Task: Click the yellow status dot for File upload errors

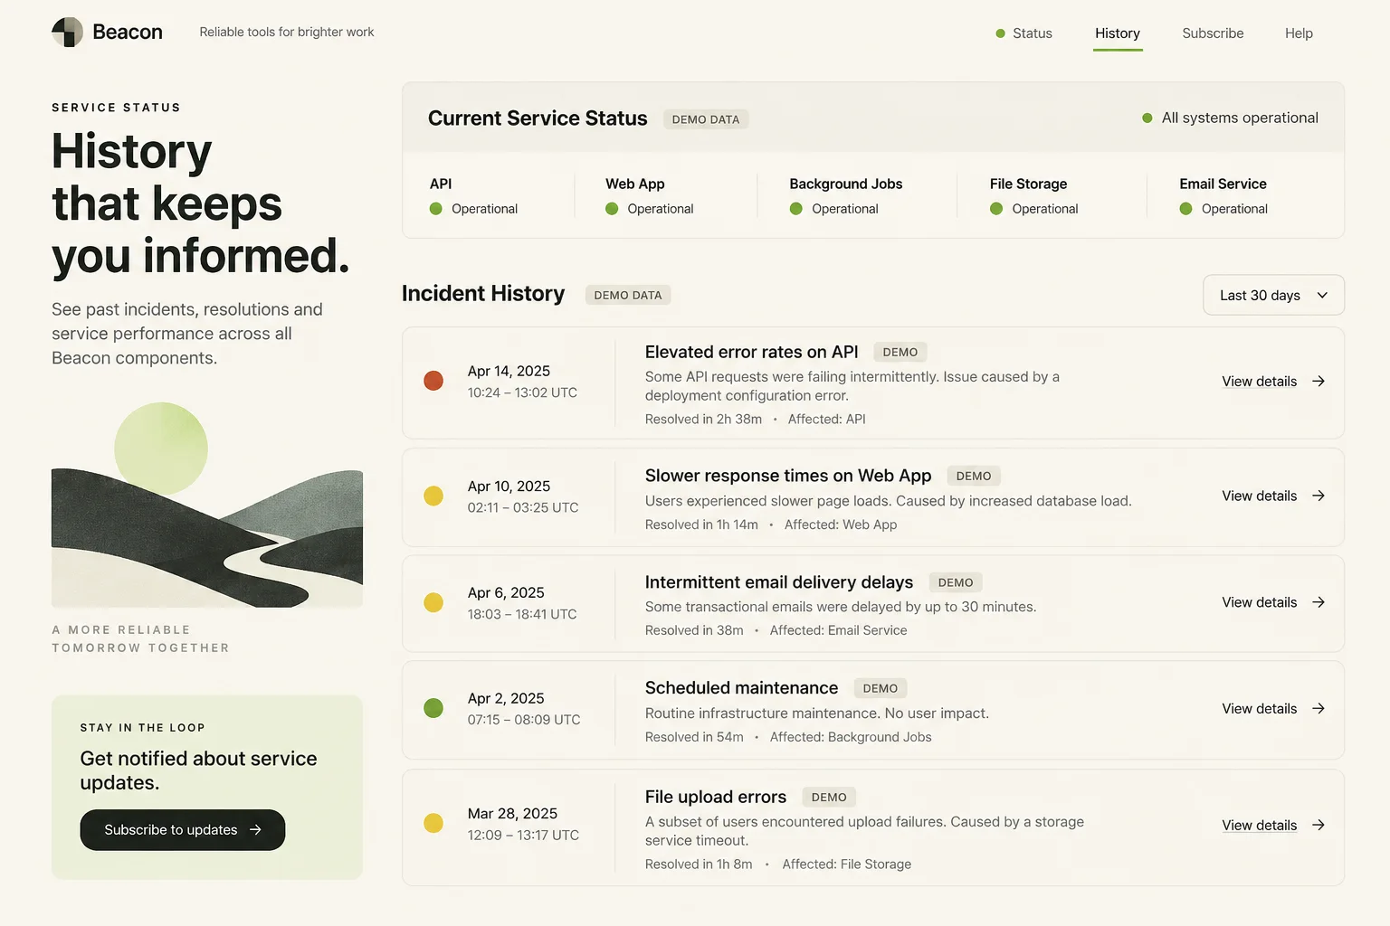Action: (433, 823)
